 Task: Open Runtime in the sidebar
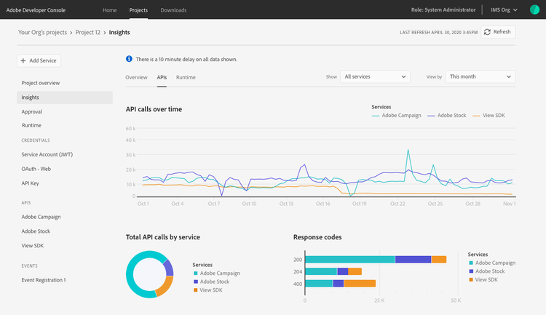click(31, 125)
